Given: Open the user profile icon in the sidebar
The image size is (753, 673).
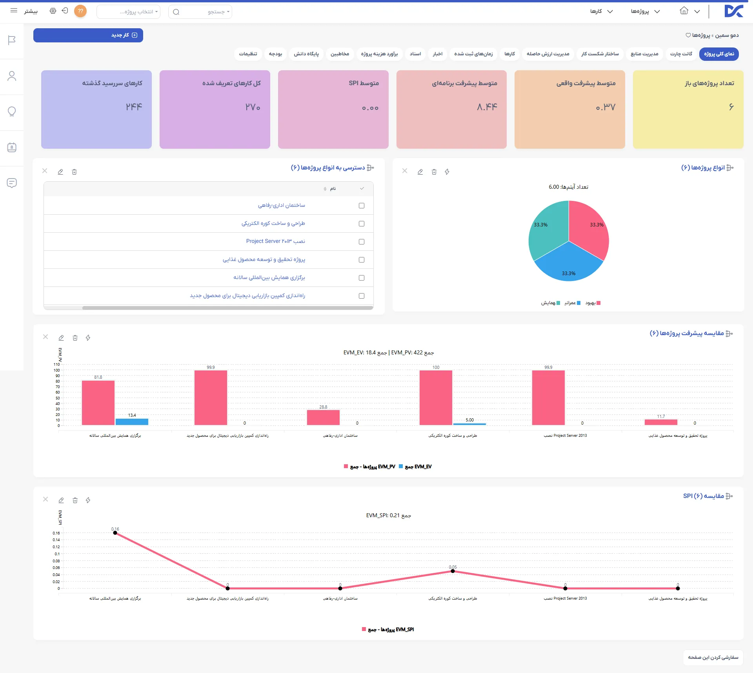Looking at the screenshot, I should click(x=12, y=76).
